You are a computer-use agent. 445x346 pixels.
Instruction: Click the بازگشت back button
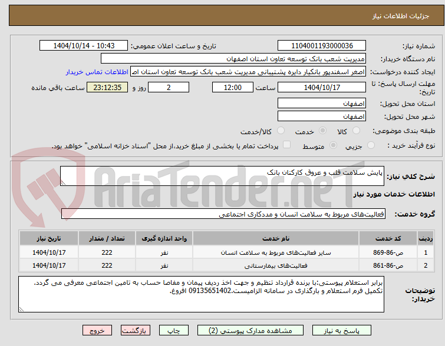(x=136, y=331)
